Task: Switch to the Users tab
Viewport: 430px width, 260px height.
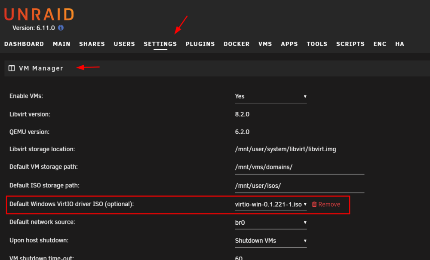Action: coord(125,44)
